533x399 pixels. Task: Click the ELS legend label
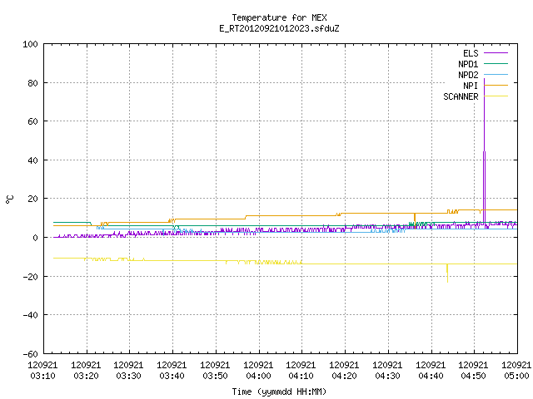pyautogui.click(x=471, y=53)
